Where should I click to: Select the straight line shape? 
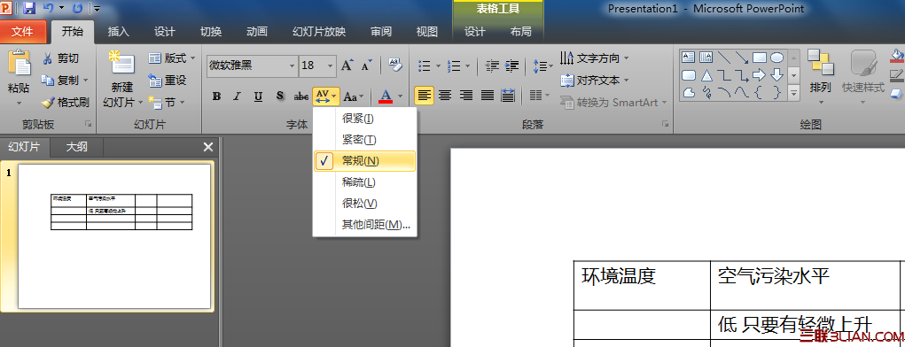724,58
